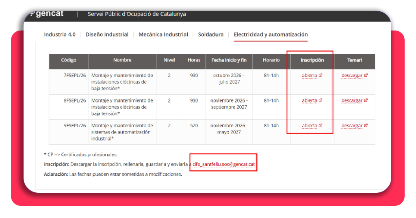416x218 pixels.
Task: Click external-link icon beside abierta in 8FSEPL/26 row
Action: (x=321, y=100)
